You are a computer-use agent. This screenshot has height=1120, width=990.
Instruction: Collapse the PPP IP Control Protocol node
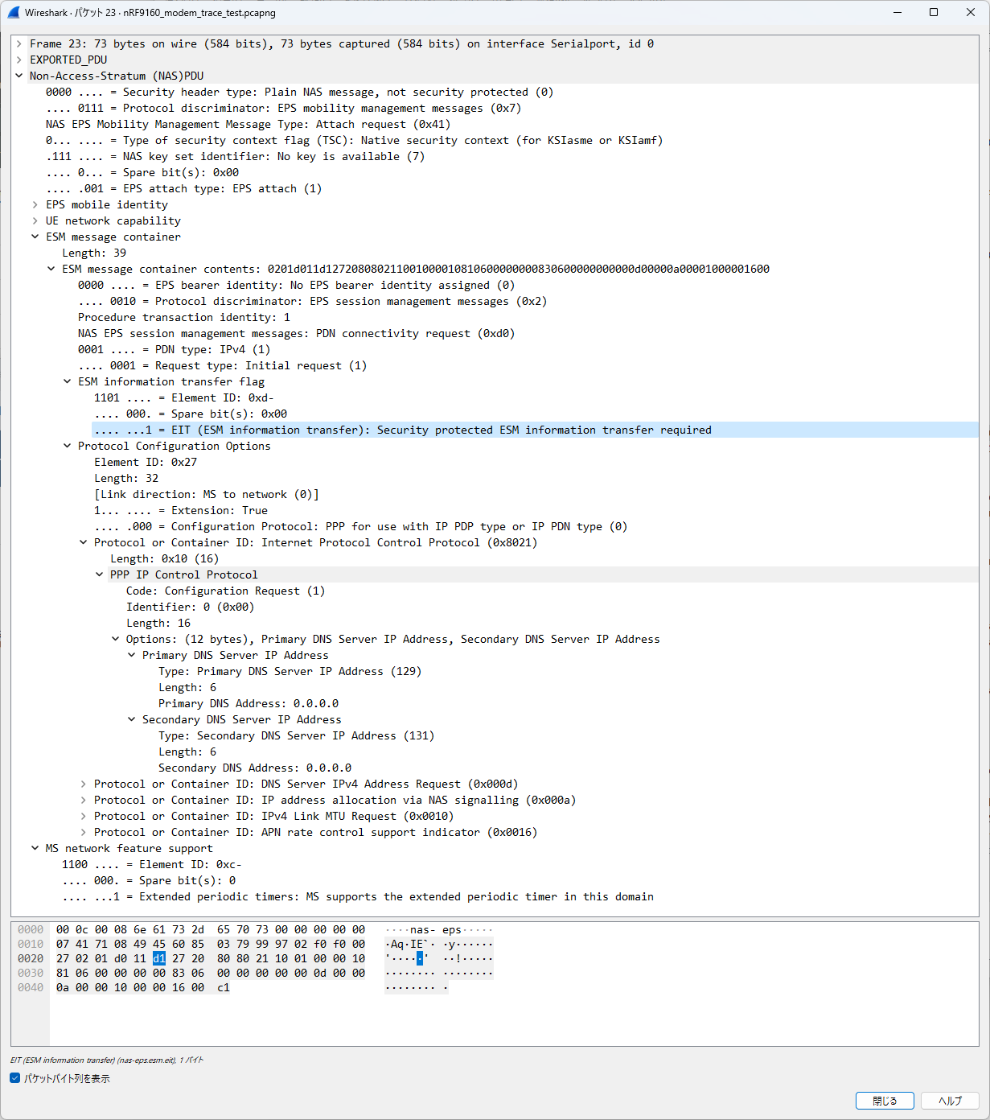click(100, 574)
